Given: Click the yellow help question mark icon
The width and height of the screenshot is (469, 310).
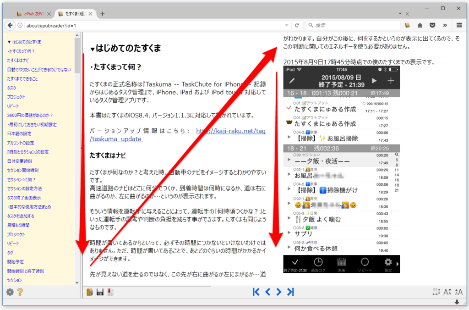Looking at the screenshot, I should (20, 292).
